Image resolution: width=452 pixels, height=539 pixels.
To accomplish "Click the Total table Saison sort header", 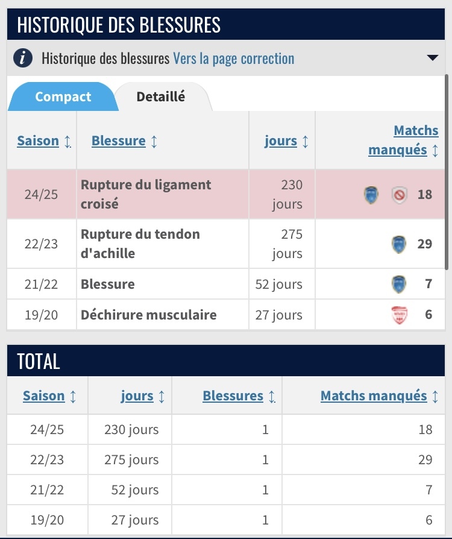I will coord(43,396).
